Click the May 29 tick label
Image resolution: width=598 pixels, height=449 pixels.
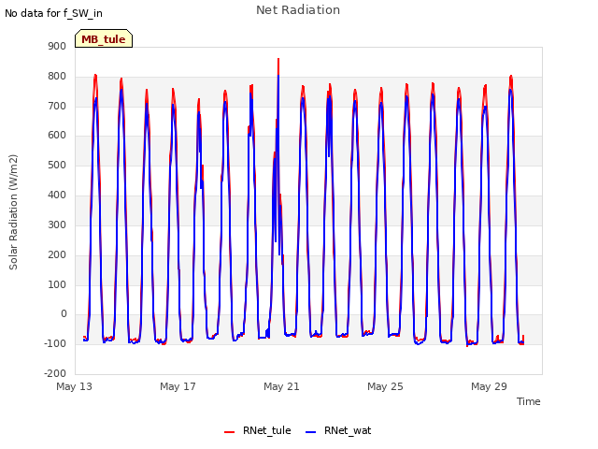489,386
